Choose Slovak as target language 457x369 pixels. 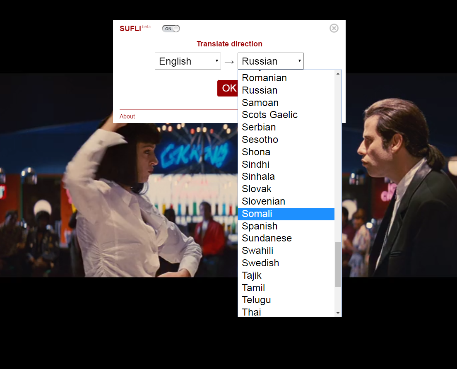tap(286, 189)
